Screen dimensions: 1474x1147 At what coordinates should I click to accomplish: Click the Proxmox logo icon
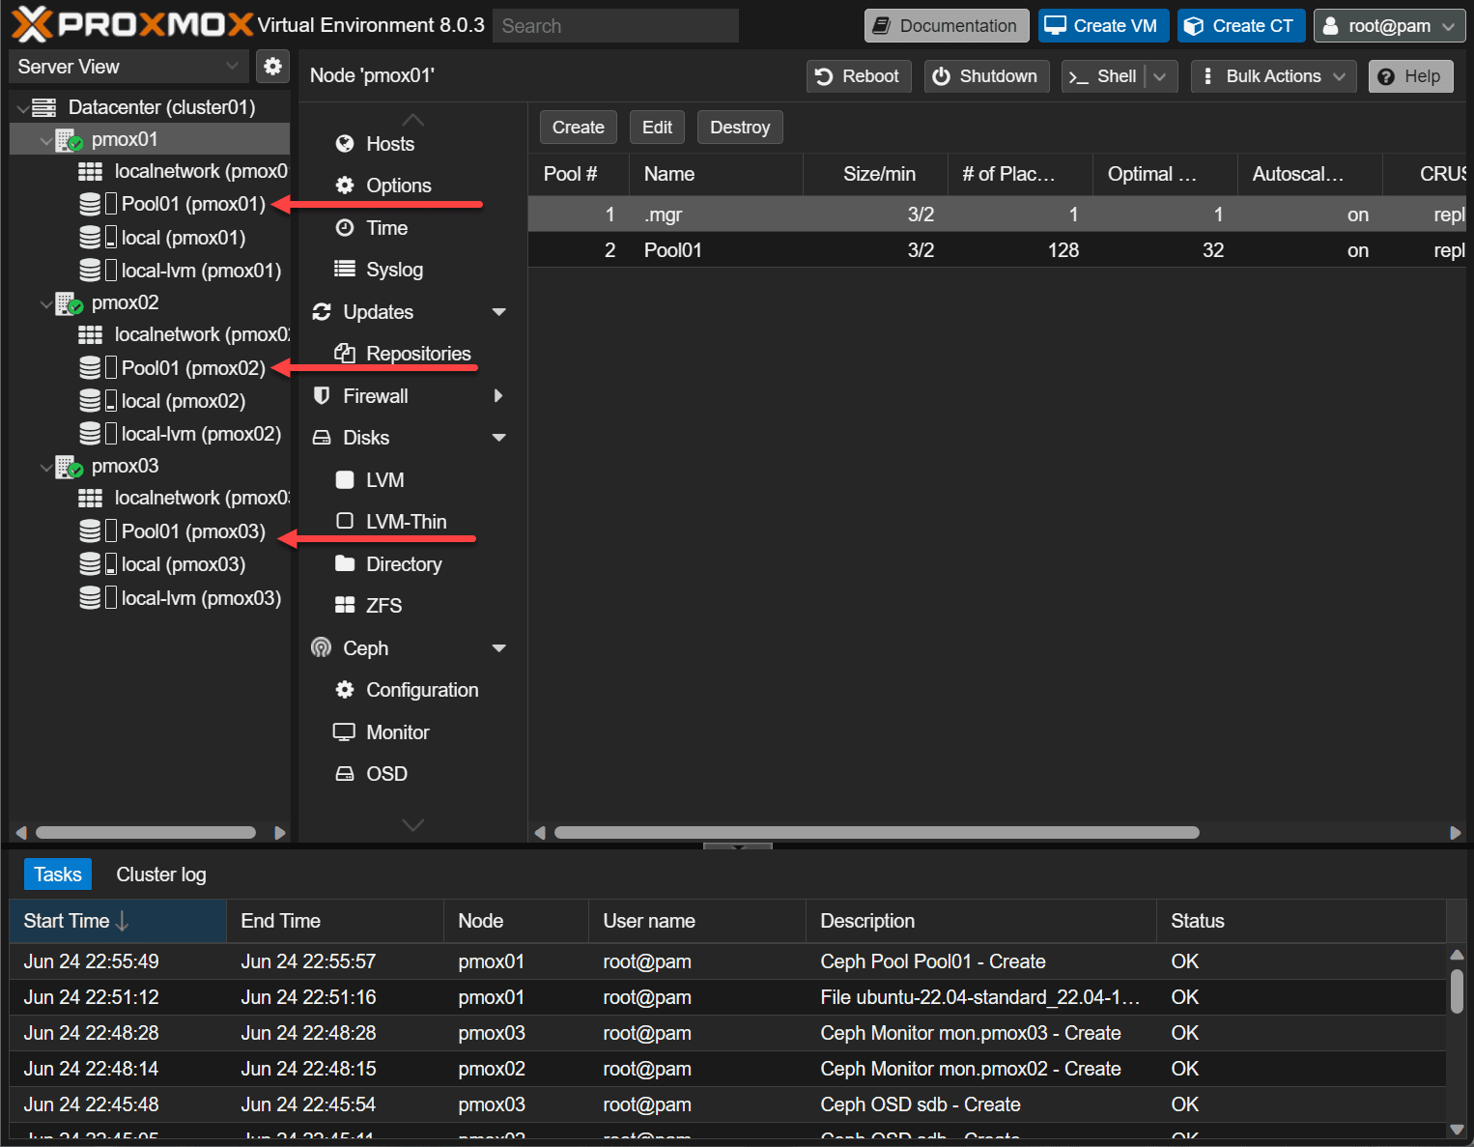31,25
